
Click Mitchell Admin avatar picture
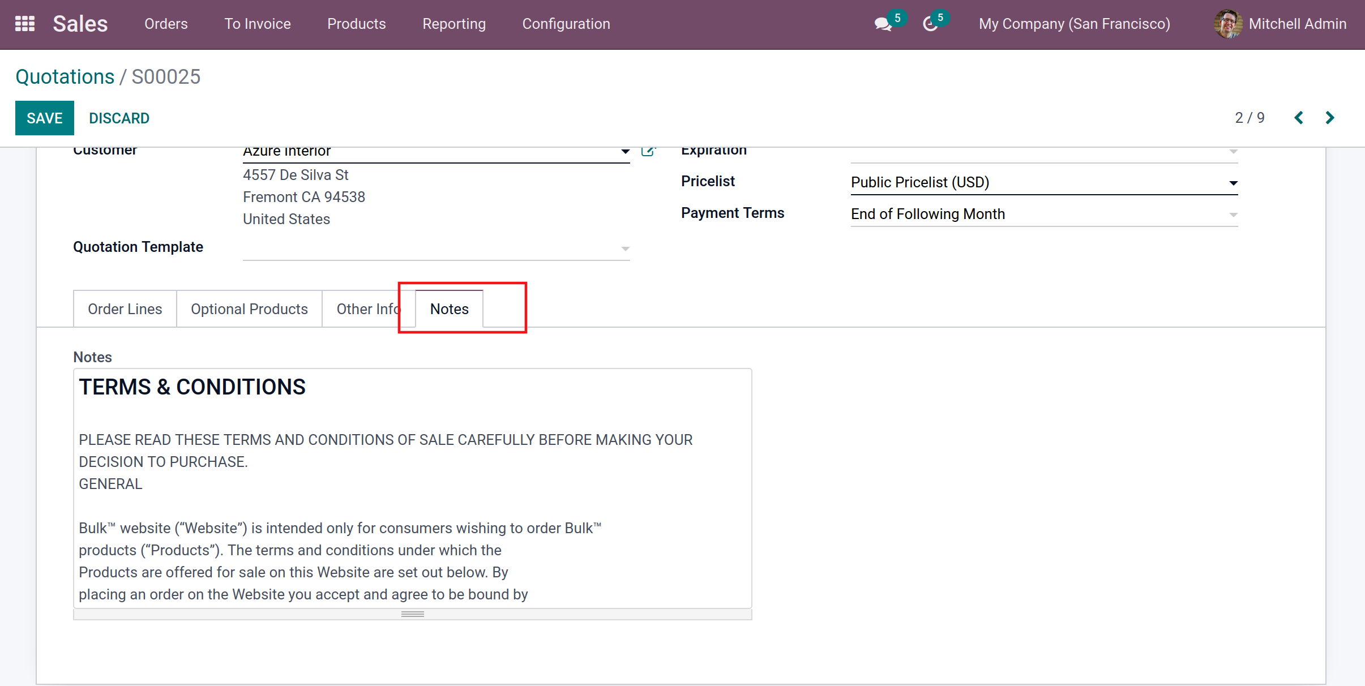pos(1227,24)
